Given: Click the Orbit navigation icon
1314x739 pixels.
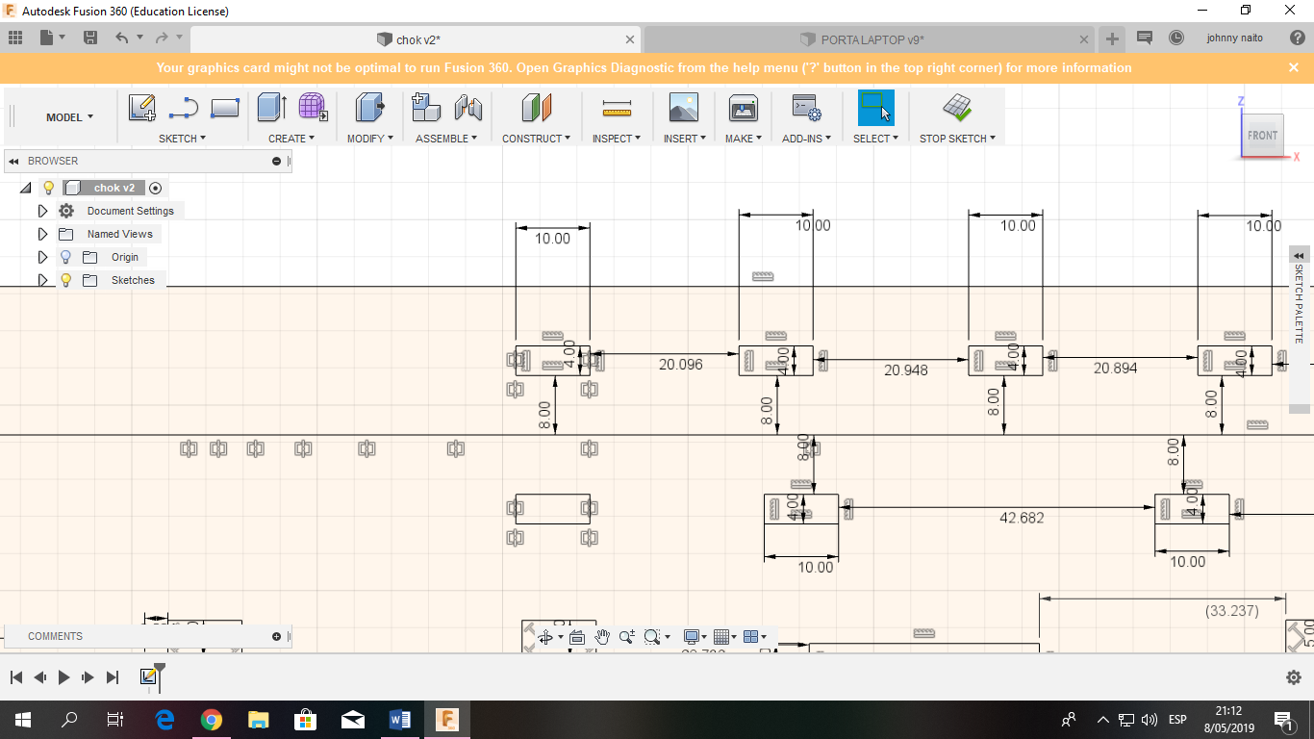Looking at the screenshot, I should point(545,637).
